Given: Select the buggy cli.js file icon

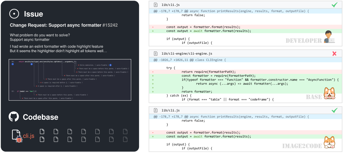Looking at the screenshot, I should [17, 136].
